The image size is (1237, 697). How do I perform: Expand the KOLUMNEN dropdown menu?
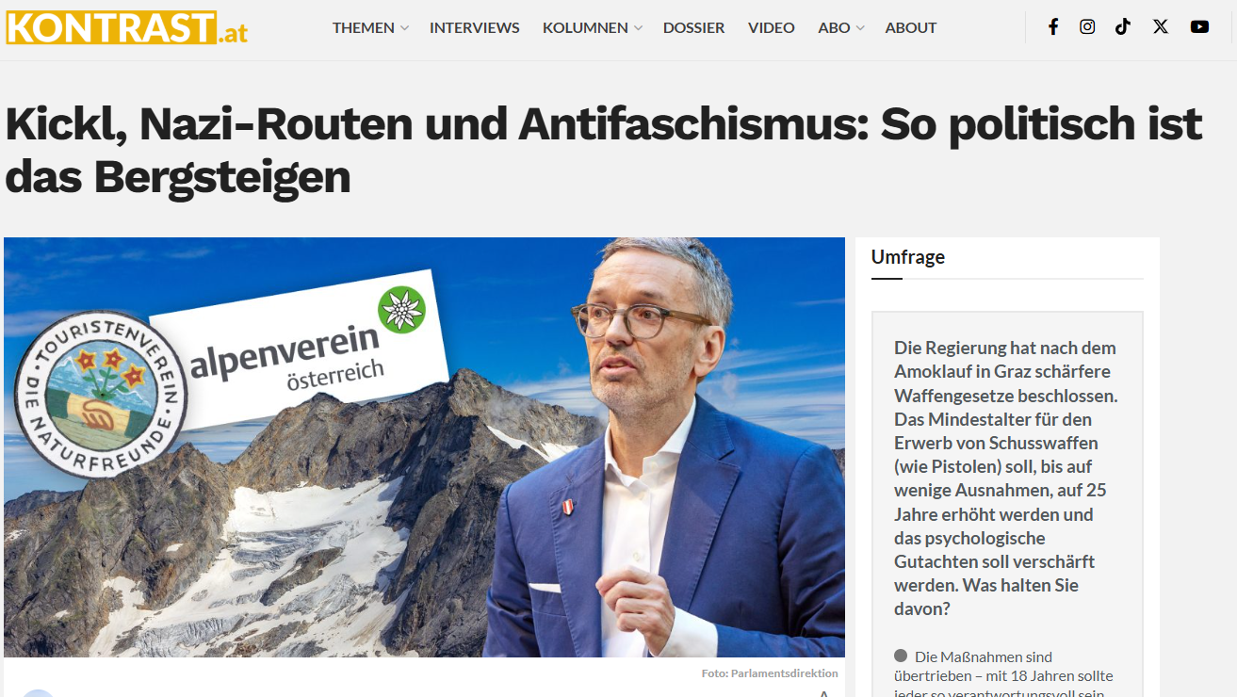click(592, 27)
